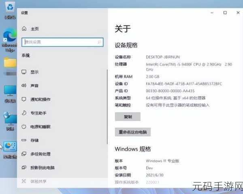Open 电源和睡眠 settings

click(40, 127)
